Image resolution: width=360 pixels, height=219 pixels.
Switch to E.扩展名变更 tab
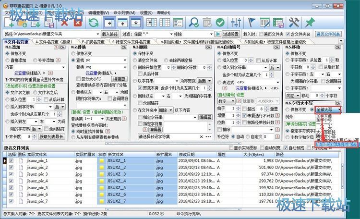coord(93,42)
